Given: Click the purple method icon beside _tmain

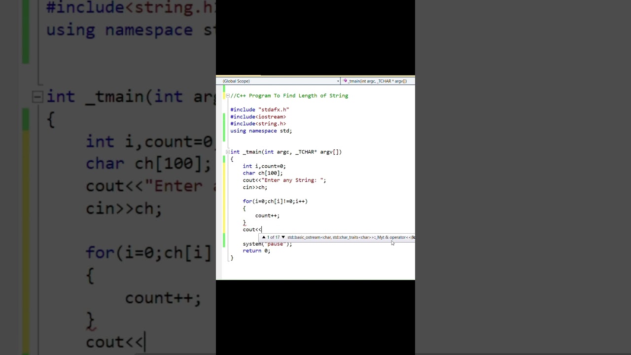Looking at the screenshot, I should [x=345, y=81].
